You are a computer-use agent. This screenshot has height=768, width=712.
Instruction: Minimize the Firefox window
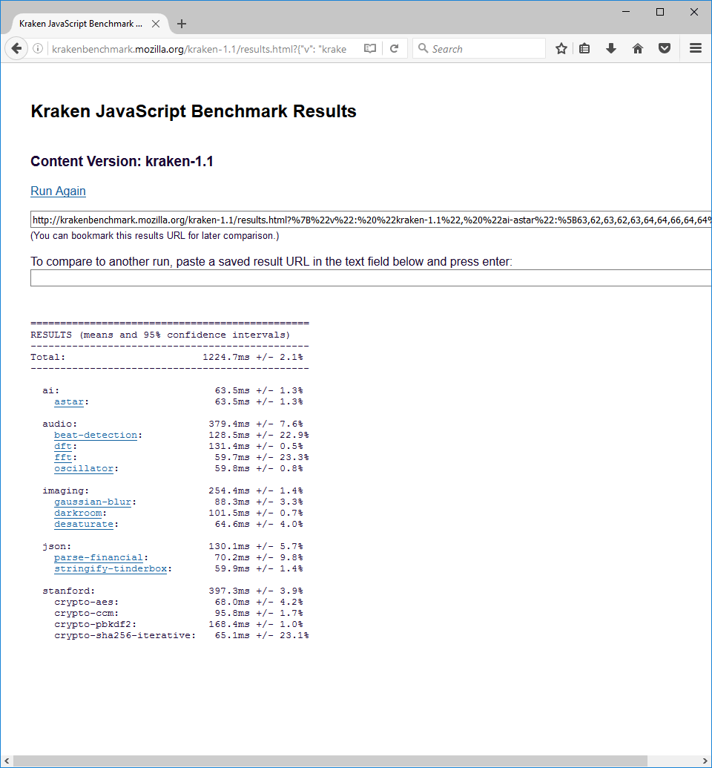(626, 12)
